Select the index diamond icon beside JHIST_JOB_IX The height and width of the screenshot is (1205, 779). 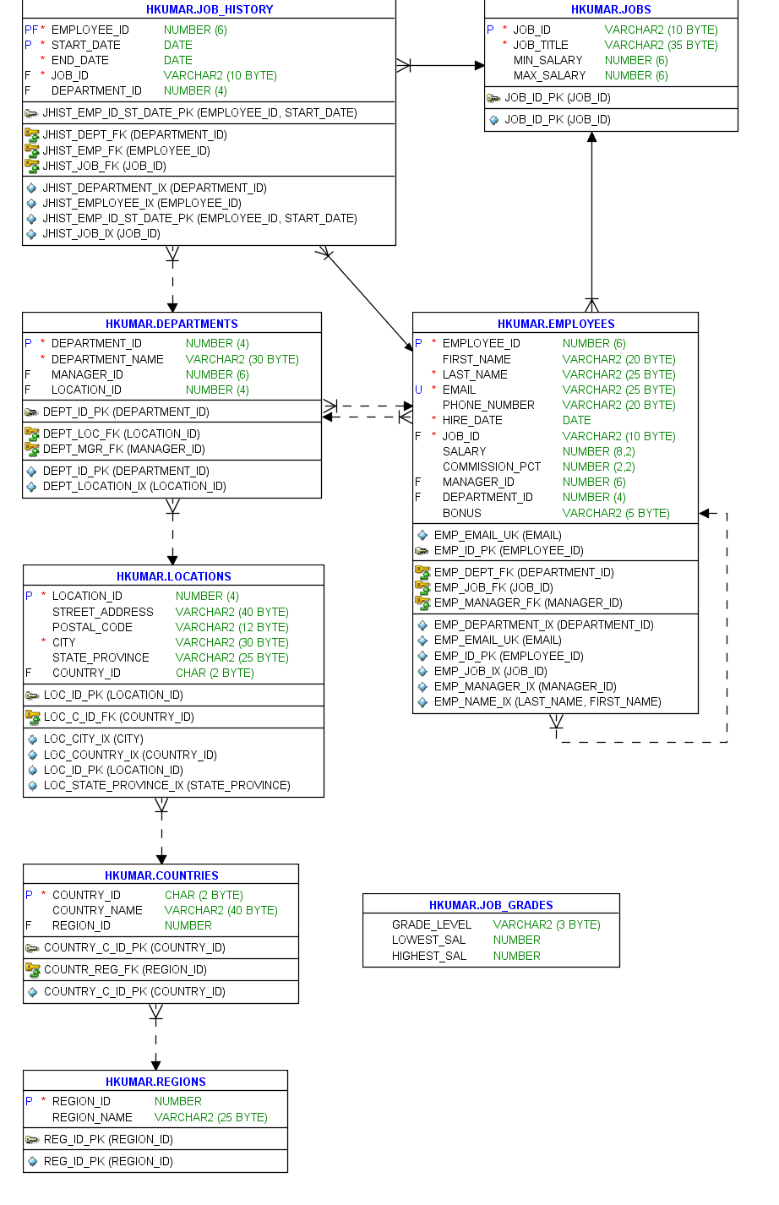point(31,233)
